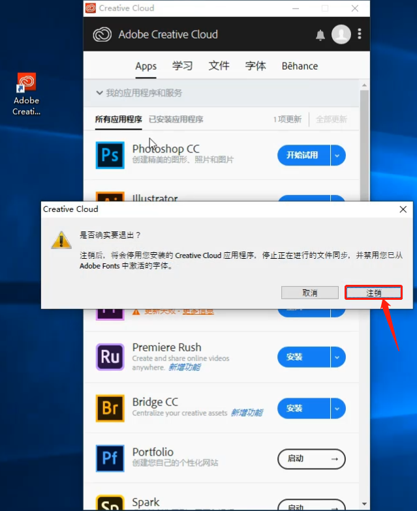The width and height of the screenshot is (417, 511).
Task: Close the Creative Cloud main window
Action: pos(355,8)
